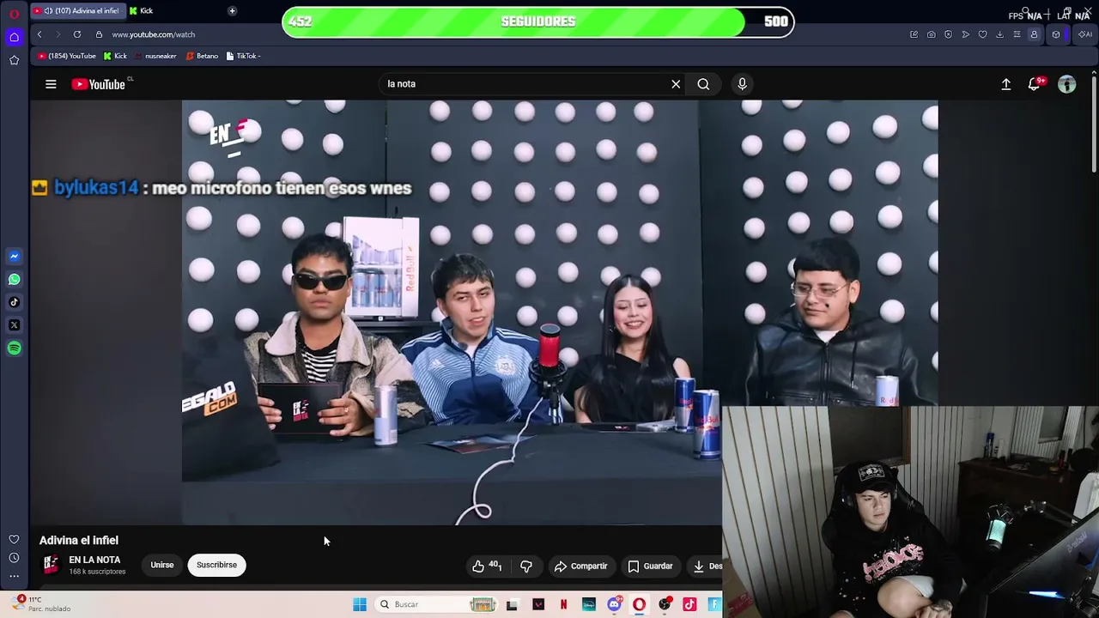Image resolution: width=1099 pixels, height=618 pixels.
Task: Open the Windows Start button
Action: coord(360,604)
